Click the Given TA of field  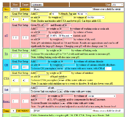point(47,25)
